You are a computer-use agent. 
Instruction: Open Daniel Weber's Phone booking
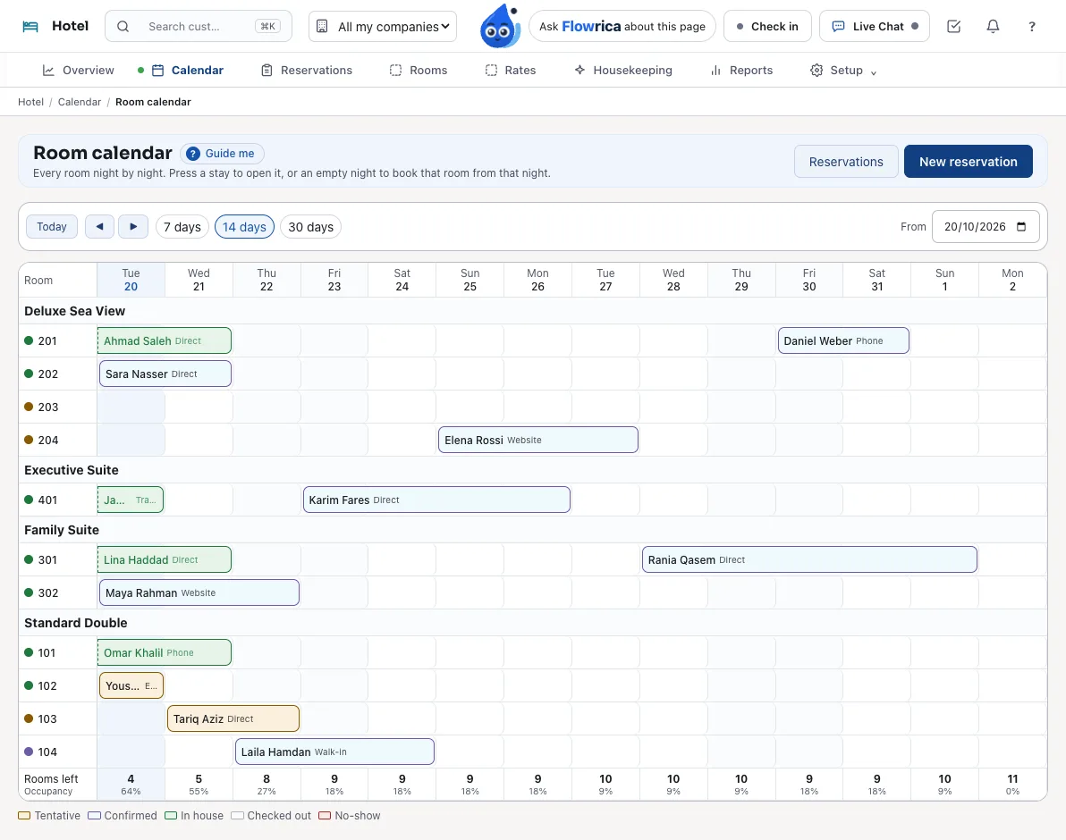pos(843,340)
